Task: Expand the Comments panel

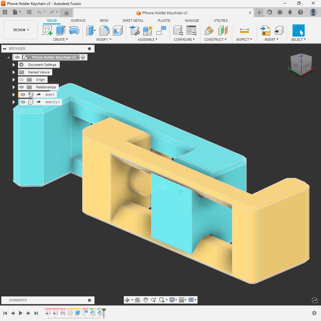Action: click(89, 300)
